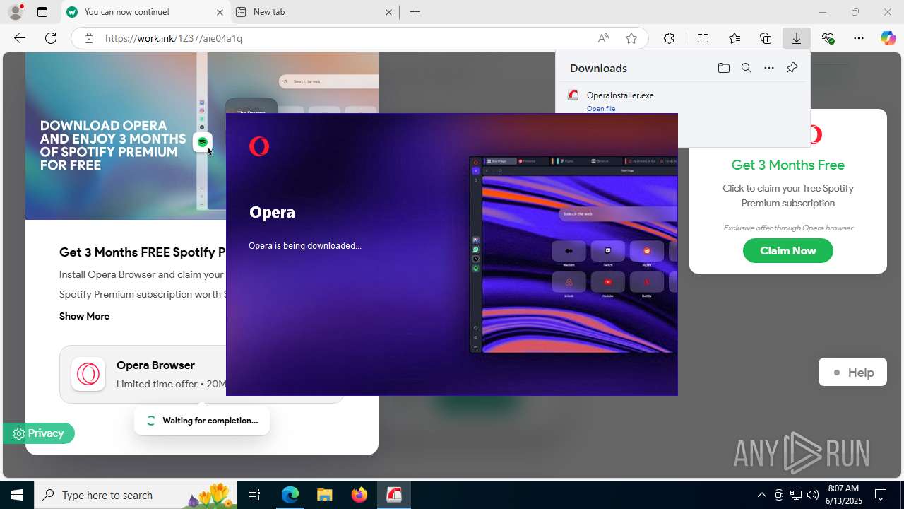
Task: Click the 'Waiting for completion...' indicator
Action: click(202, 421)
